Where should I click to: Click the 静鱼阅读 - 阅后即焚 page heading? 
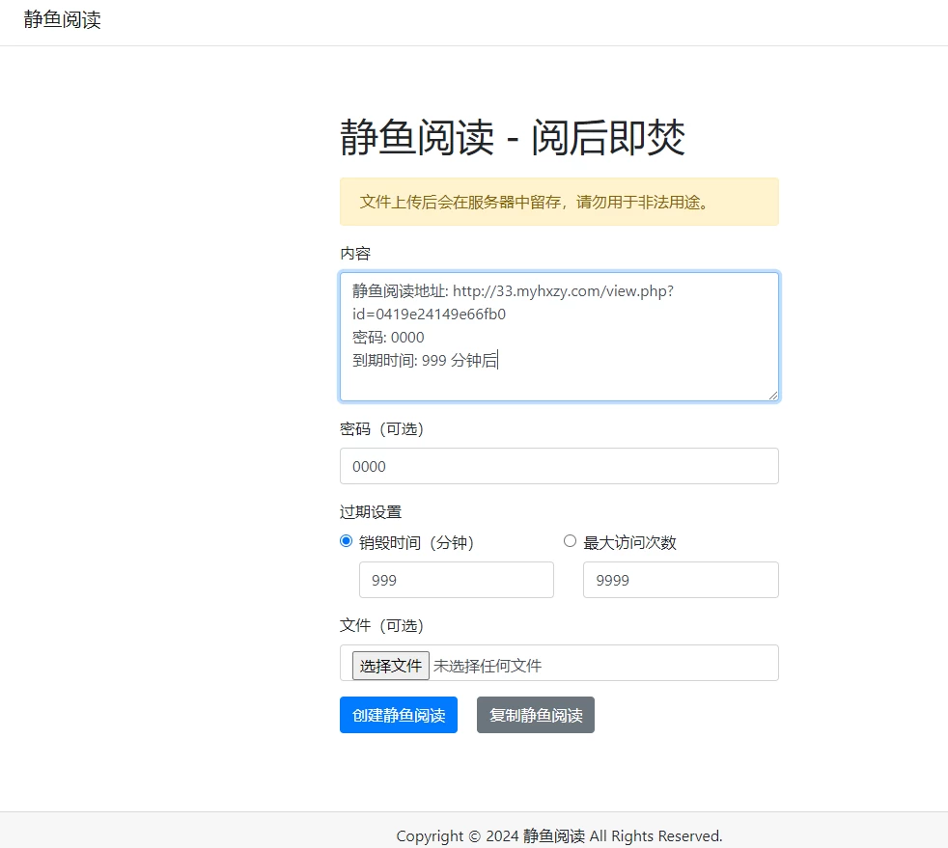click(513, 138)
